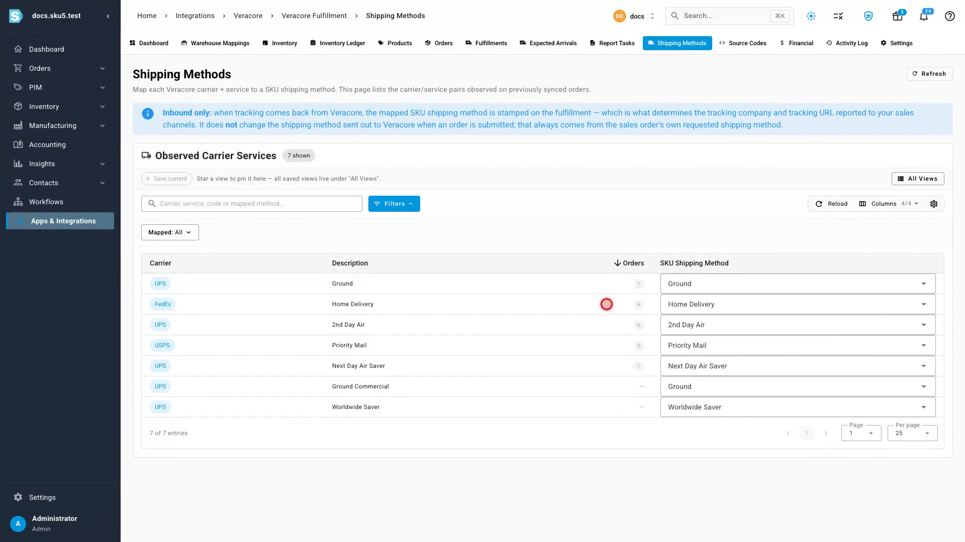Click the gift box icon in header
The height and width of the screenshot is (542, 965).
(897, 16)
